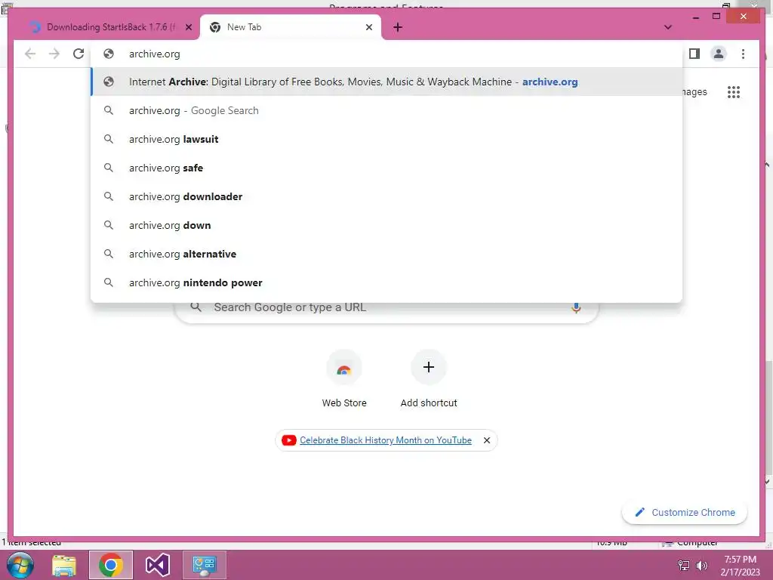Open the Control Panel taskbar item

pyautogui.click(x=205, y=565)
